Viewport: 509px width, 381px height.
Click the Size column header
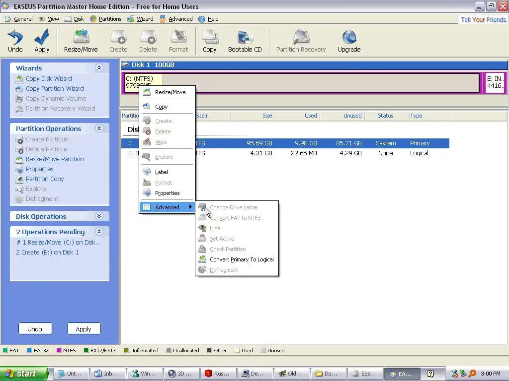click(253, 116)
